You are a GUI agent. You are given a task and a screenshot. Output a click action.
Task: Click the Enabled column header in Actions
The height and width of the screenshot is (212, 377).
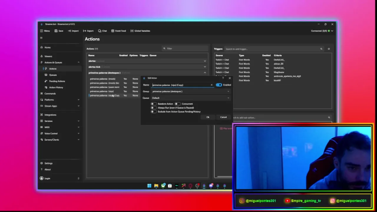coord(123,55)
